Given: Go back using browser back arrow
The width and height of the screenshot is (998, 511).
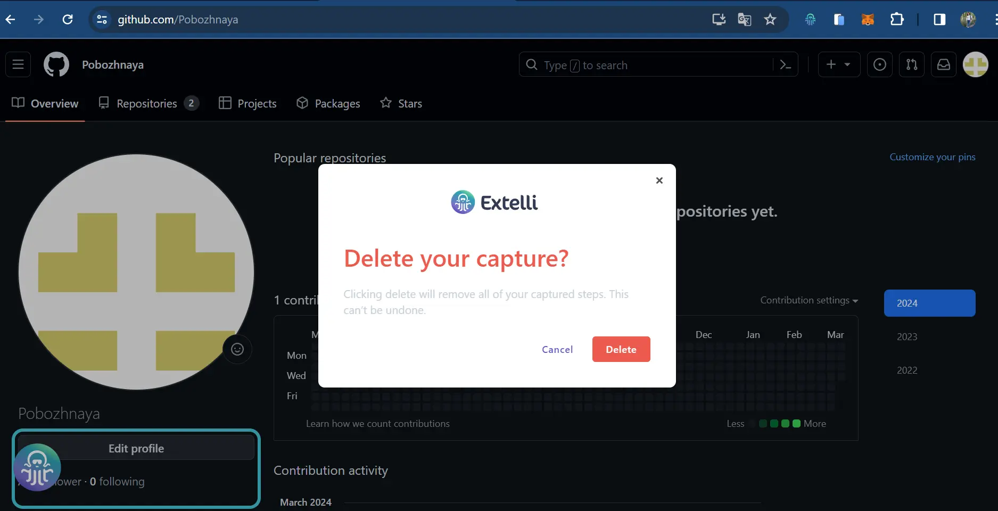Looking at the screenshot, I should tap(10, 20).
